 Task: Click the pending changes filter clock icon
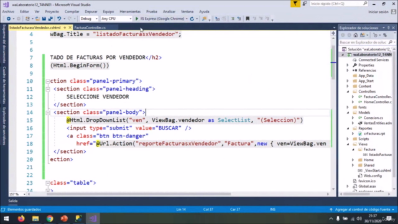click(x=375, y=35)
